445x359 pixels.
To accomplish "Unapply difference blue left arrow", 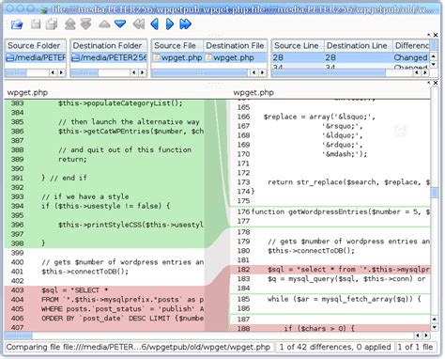I will click(155, 24).
